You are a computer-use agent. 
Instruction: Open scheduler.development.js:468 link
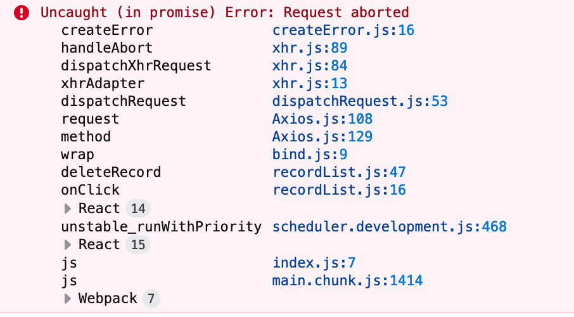click(389, 226)
